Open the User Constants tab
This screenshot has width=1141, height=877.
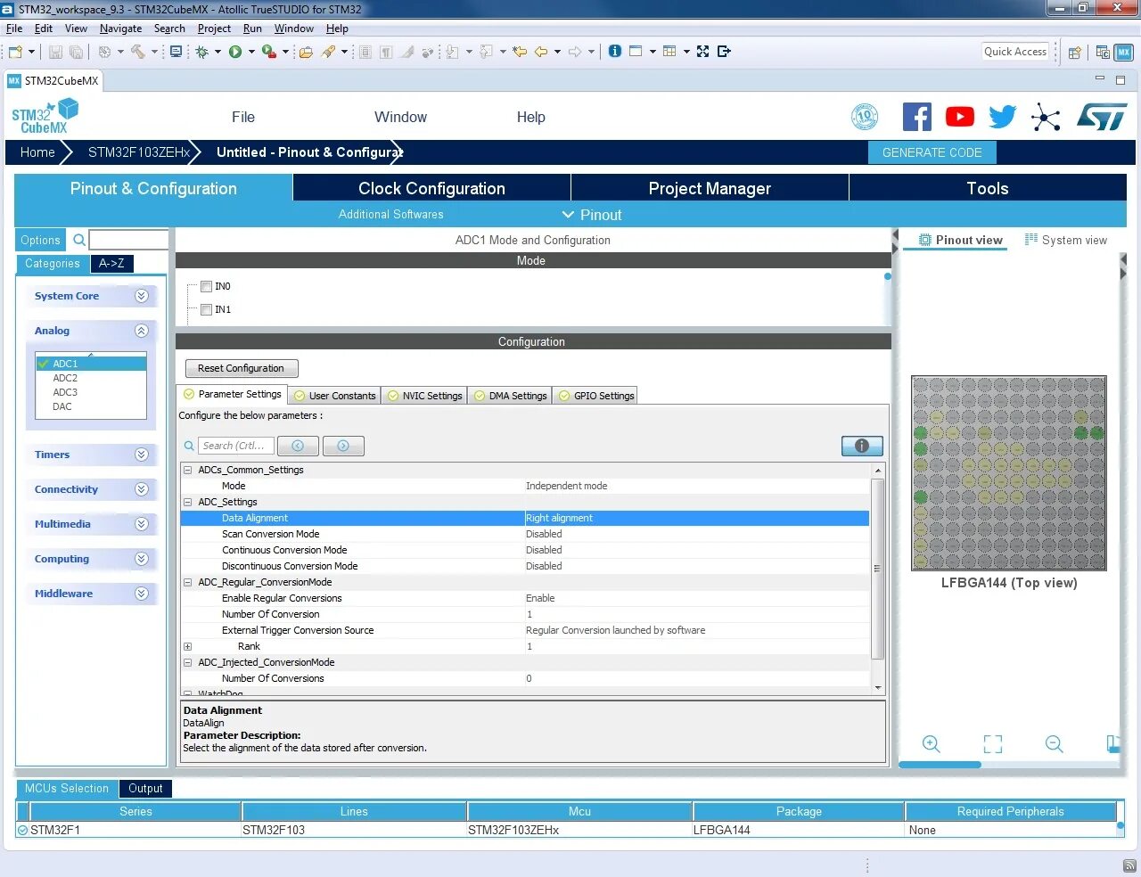click(335, 396)
